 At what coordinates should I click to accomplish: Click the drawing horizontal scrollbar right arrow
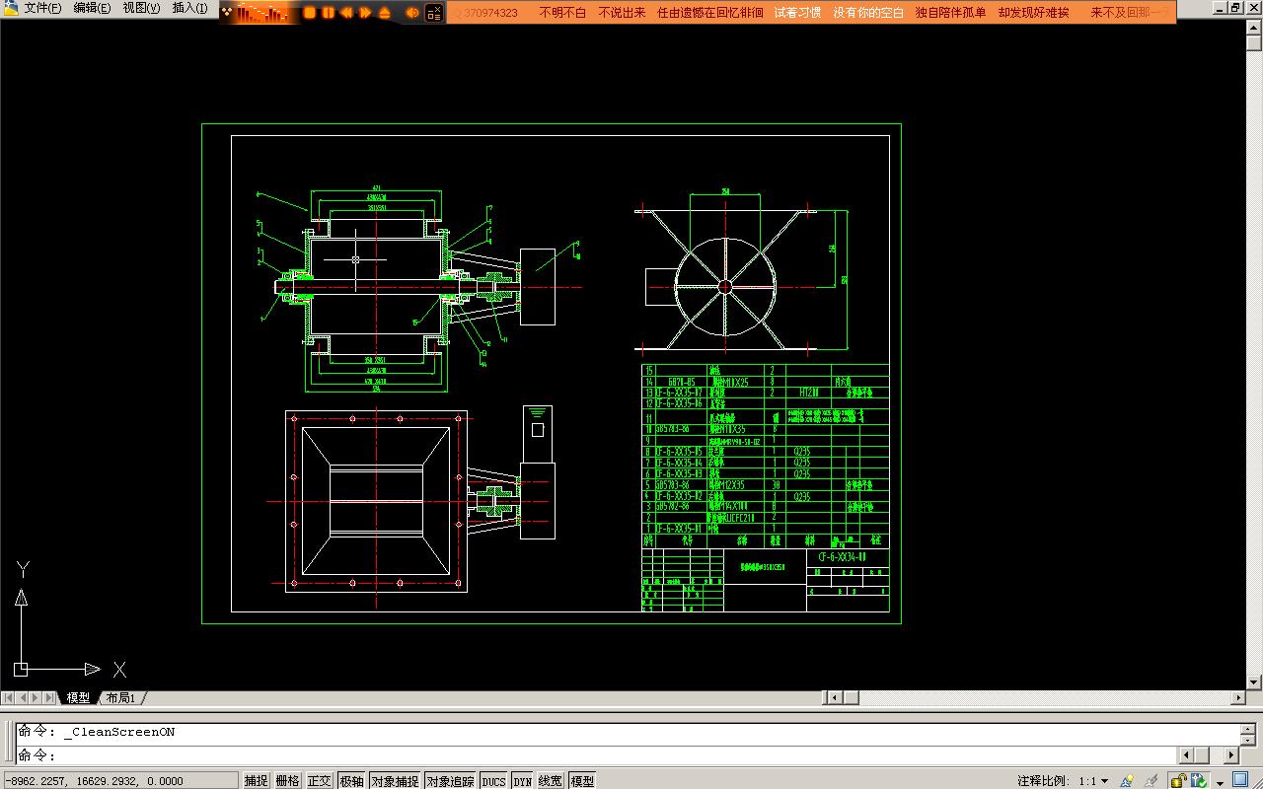[x=1239, y=697]
